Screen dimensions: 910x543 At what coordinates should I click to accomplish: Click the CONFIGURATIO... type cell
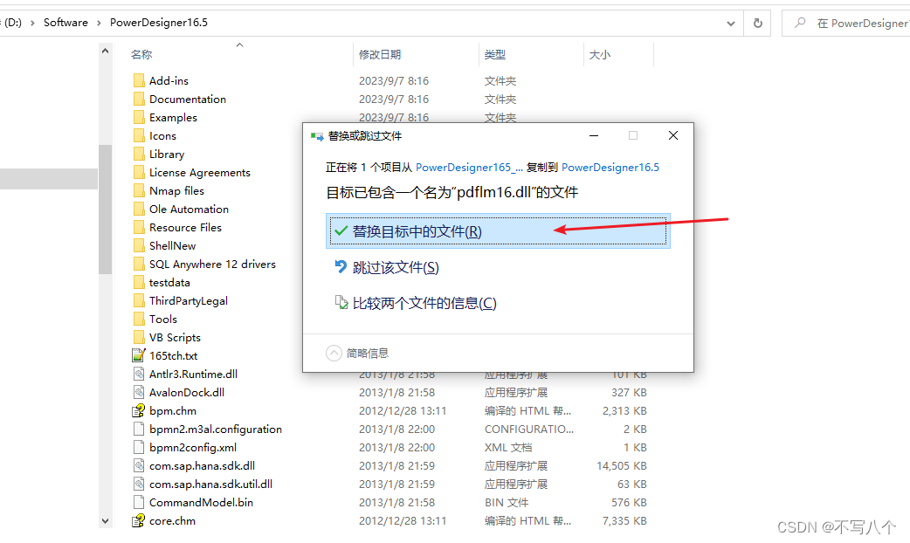[528, 430]
